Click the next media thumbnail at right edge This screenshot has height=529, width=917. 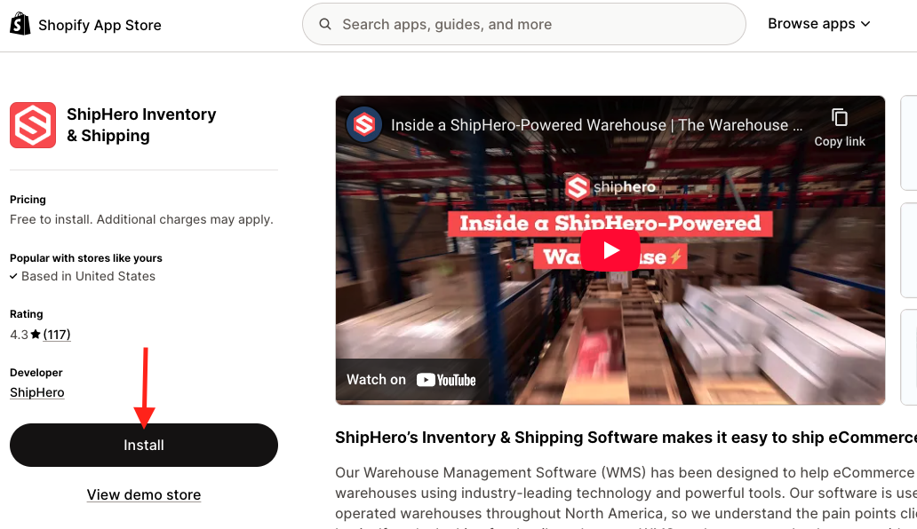click(909, 143)
